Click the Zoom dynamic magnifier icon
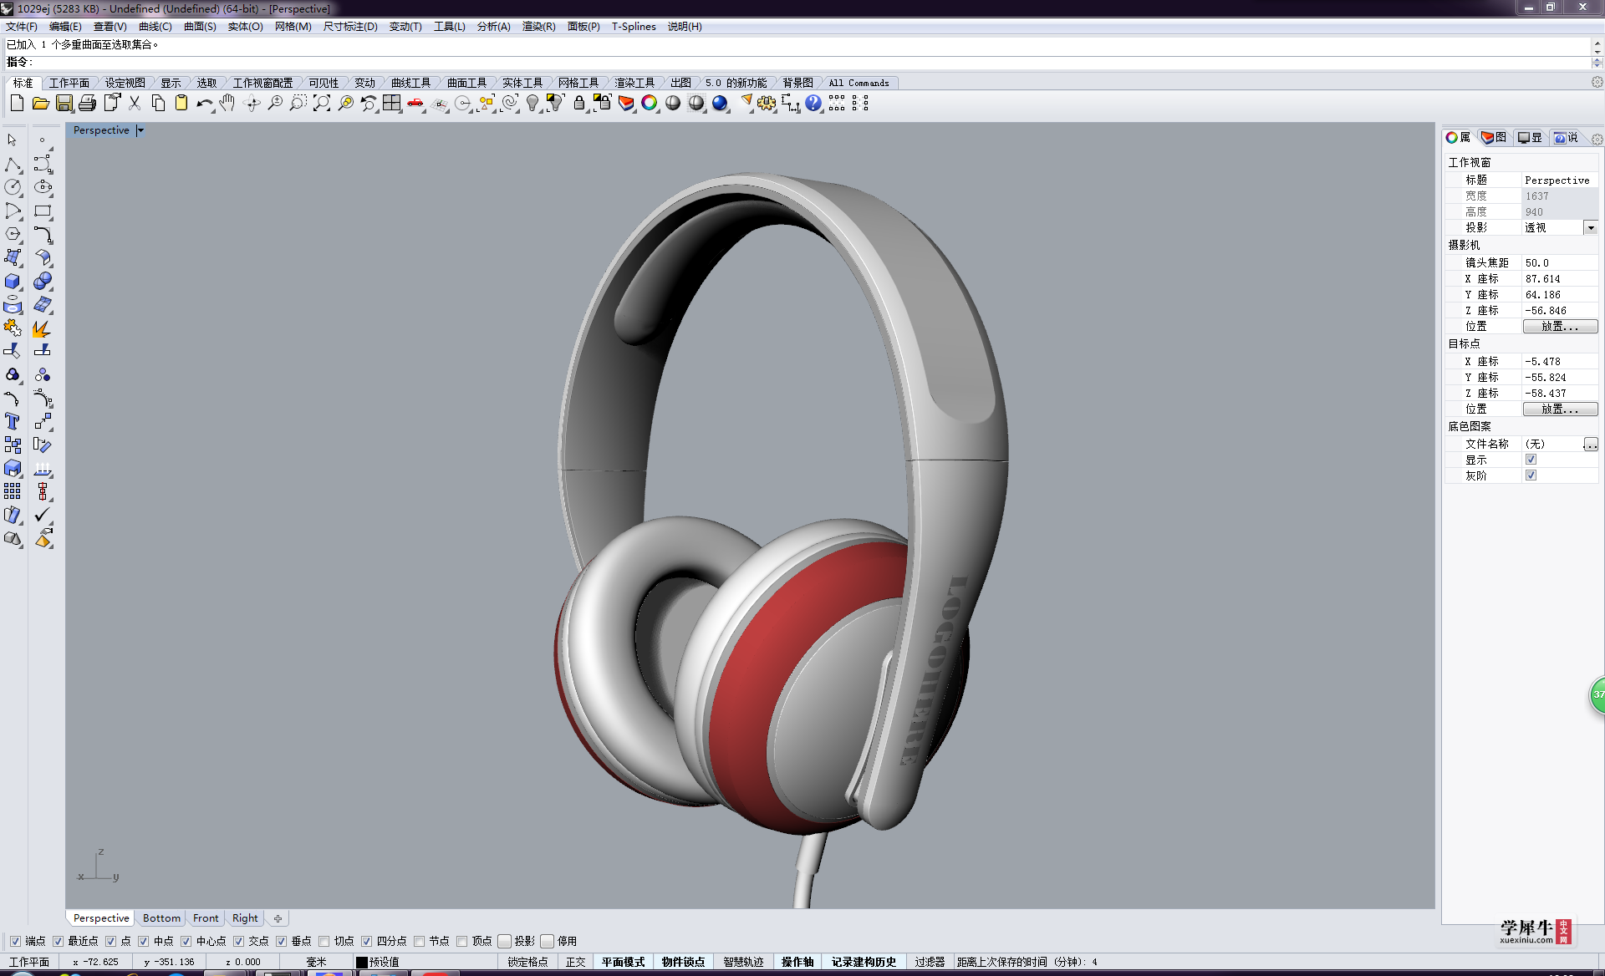 tap(275, 103)
